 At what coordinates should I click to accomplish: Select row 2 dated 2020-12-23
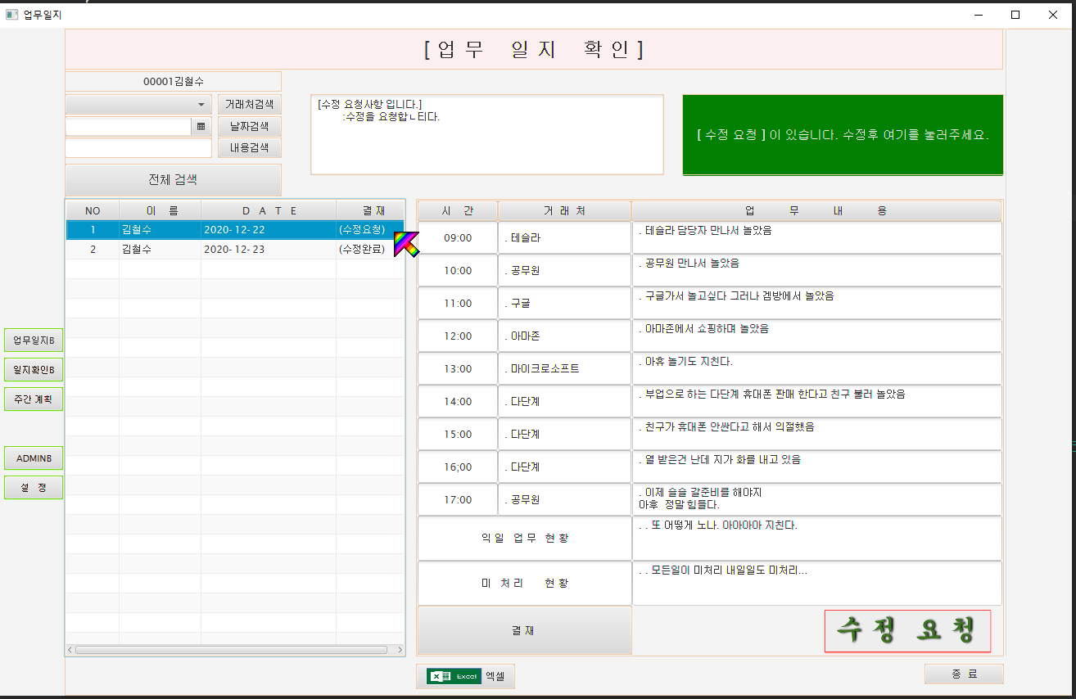tap(235, 250)
